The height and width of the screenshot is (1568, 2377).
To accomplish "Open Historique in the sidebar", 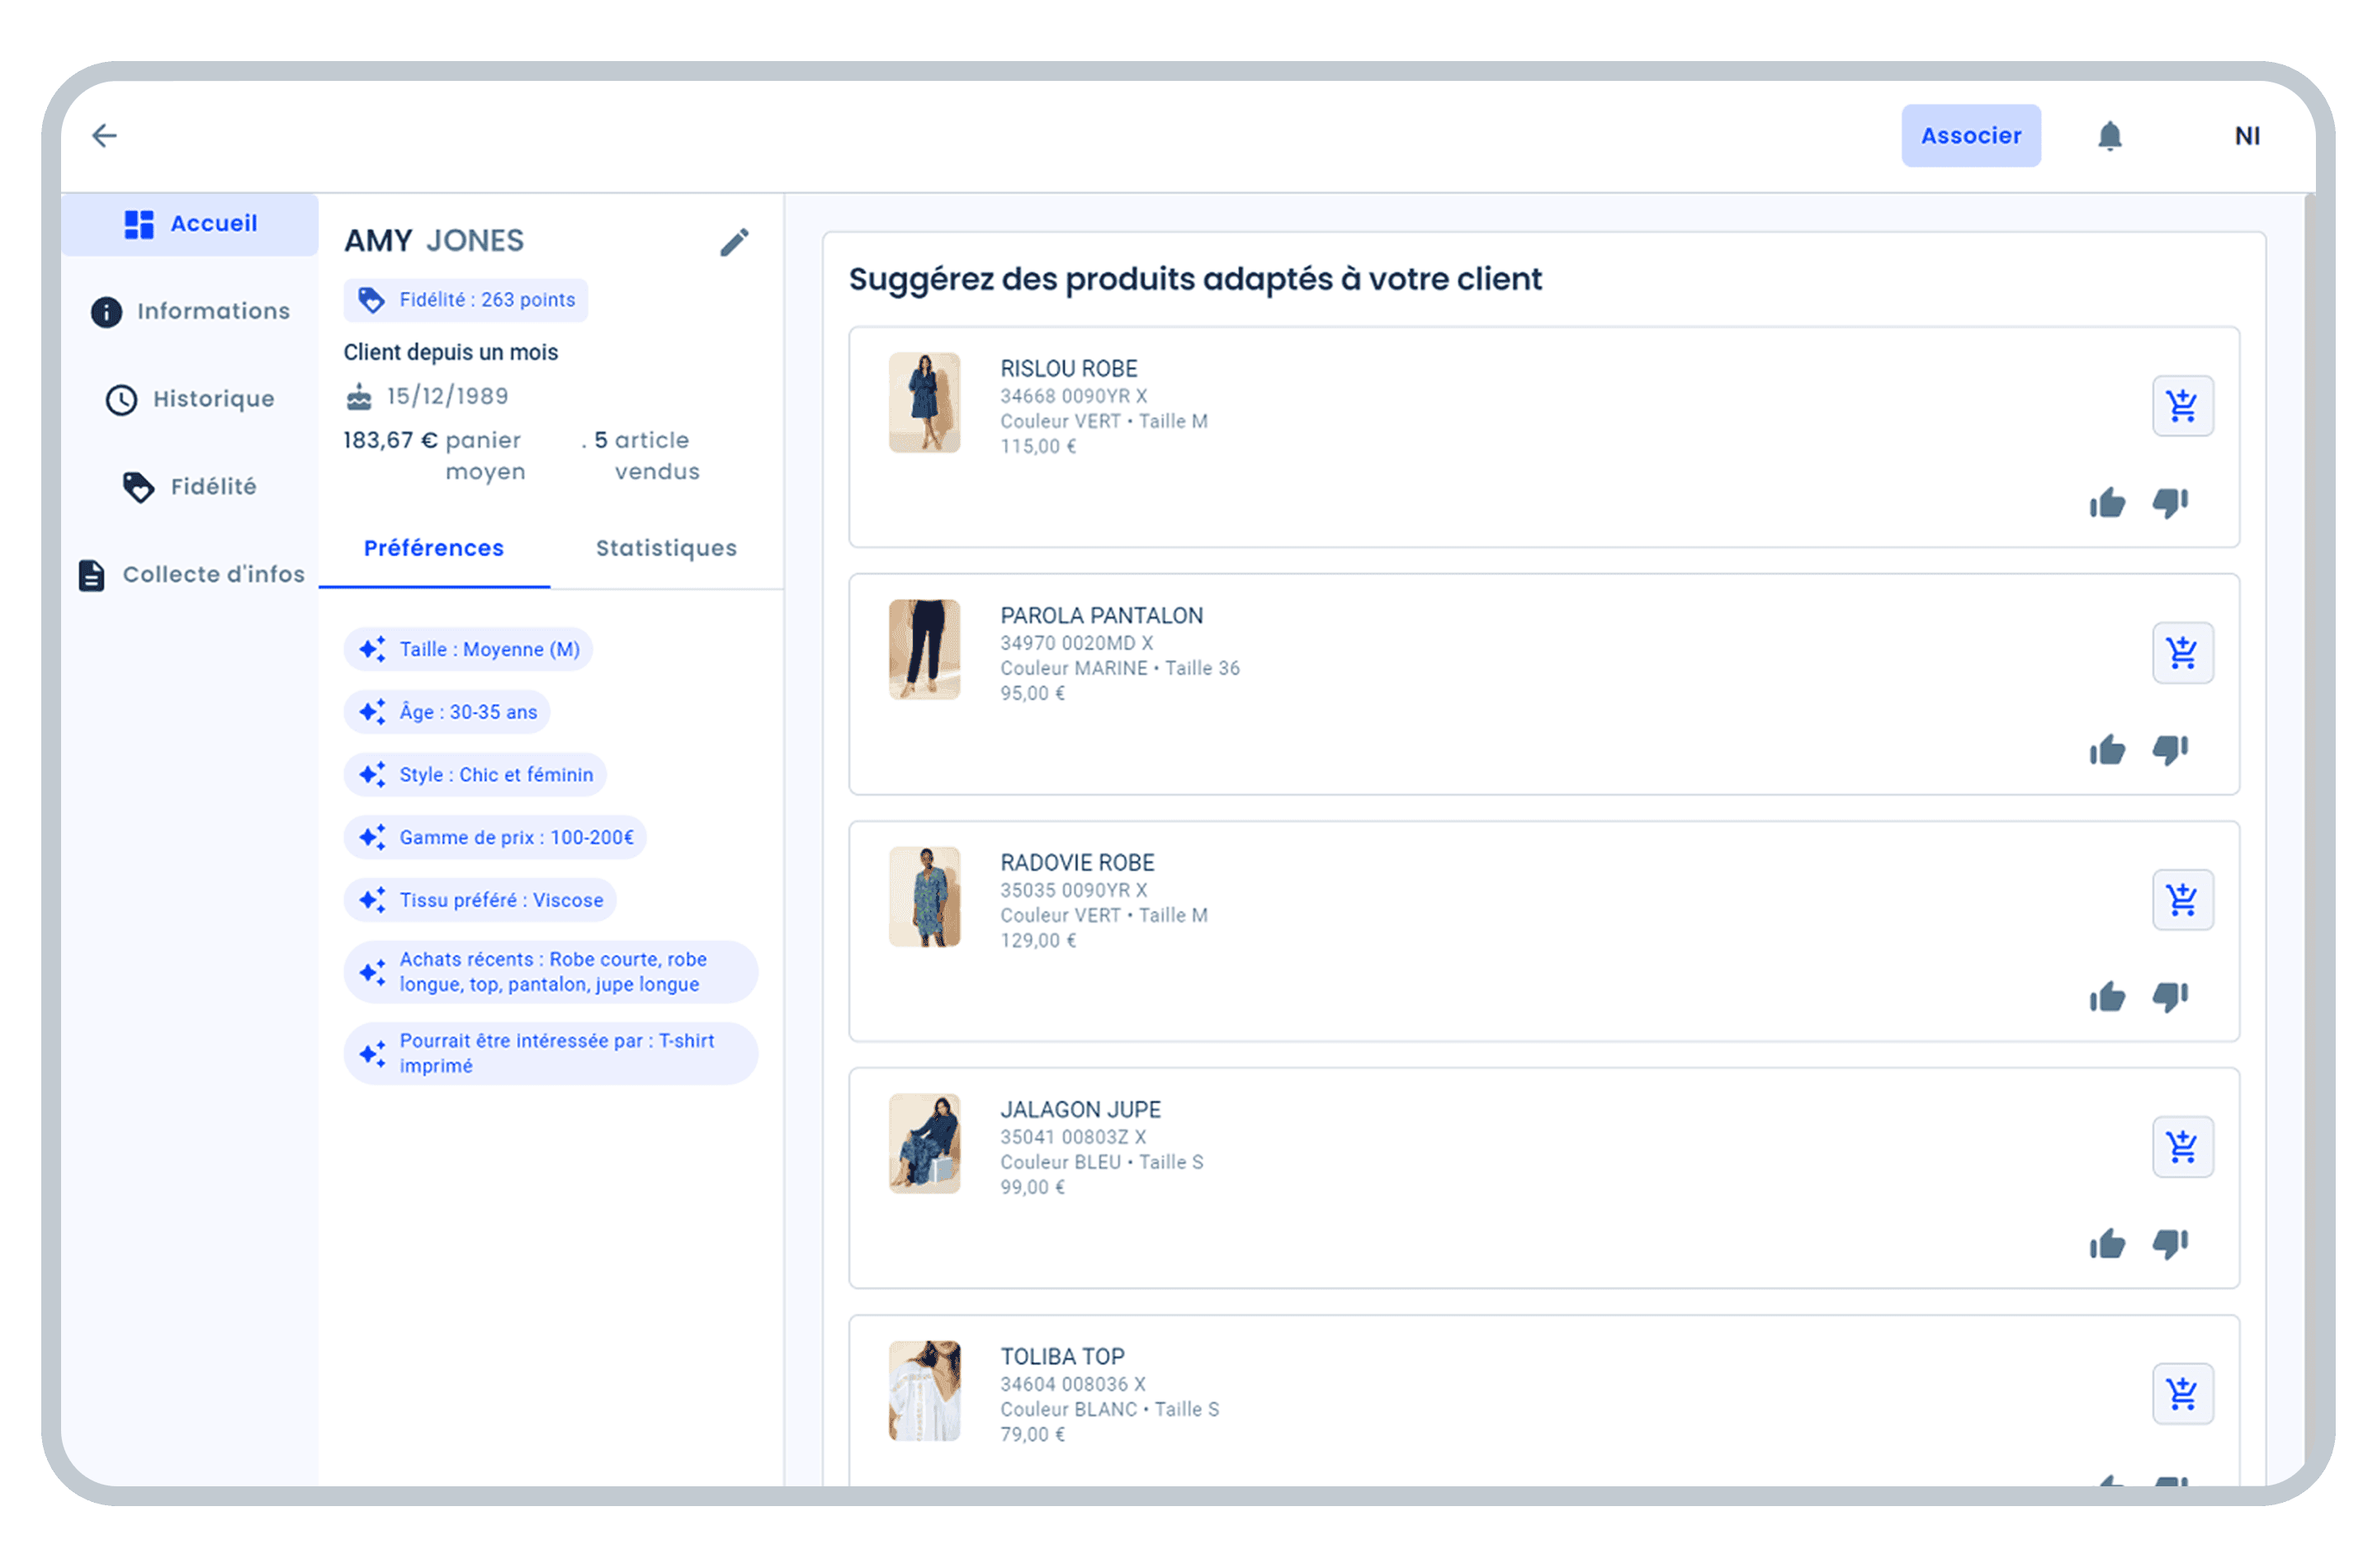I will (x=190, y=399).
